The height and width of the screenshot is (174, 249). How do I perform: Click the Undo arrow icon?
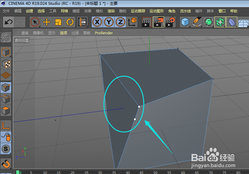8,22
